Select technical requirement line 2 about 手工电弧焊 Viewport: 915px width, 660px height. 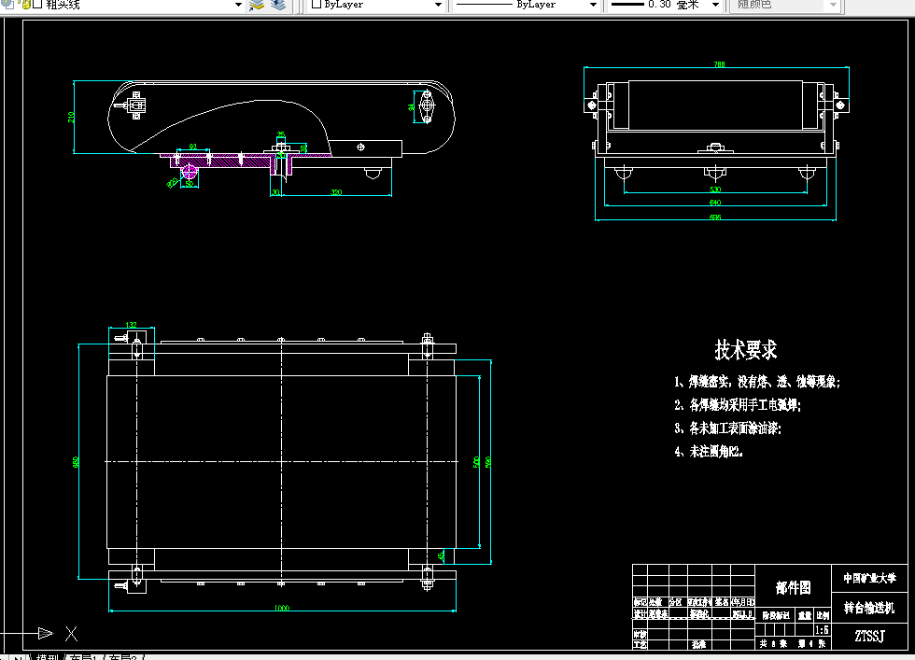[738, 404]
